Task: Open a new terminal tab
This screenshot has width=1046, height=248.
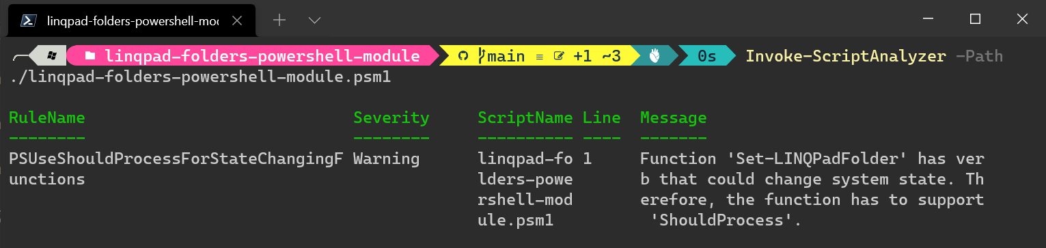Action: coord(279,20)
